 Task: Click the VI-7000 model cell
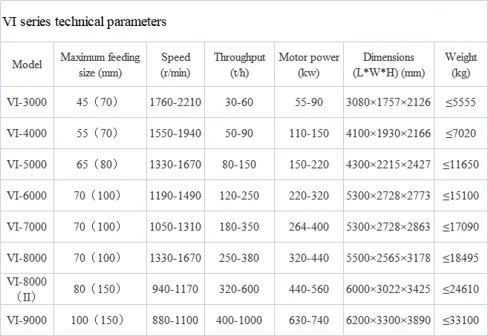27,226
